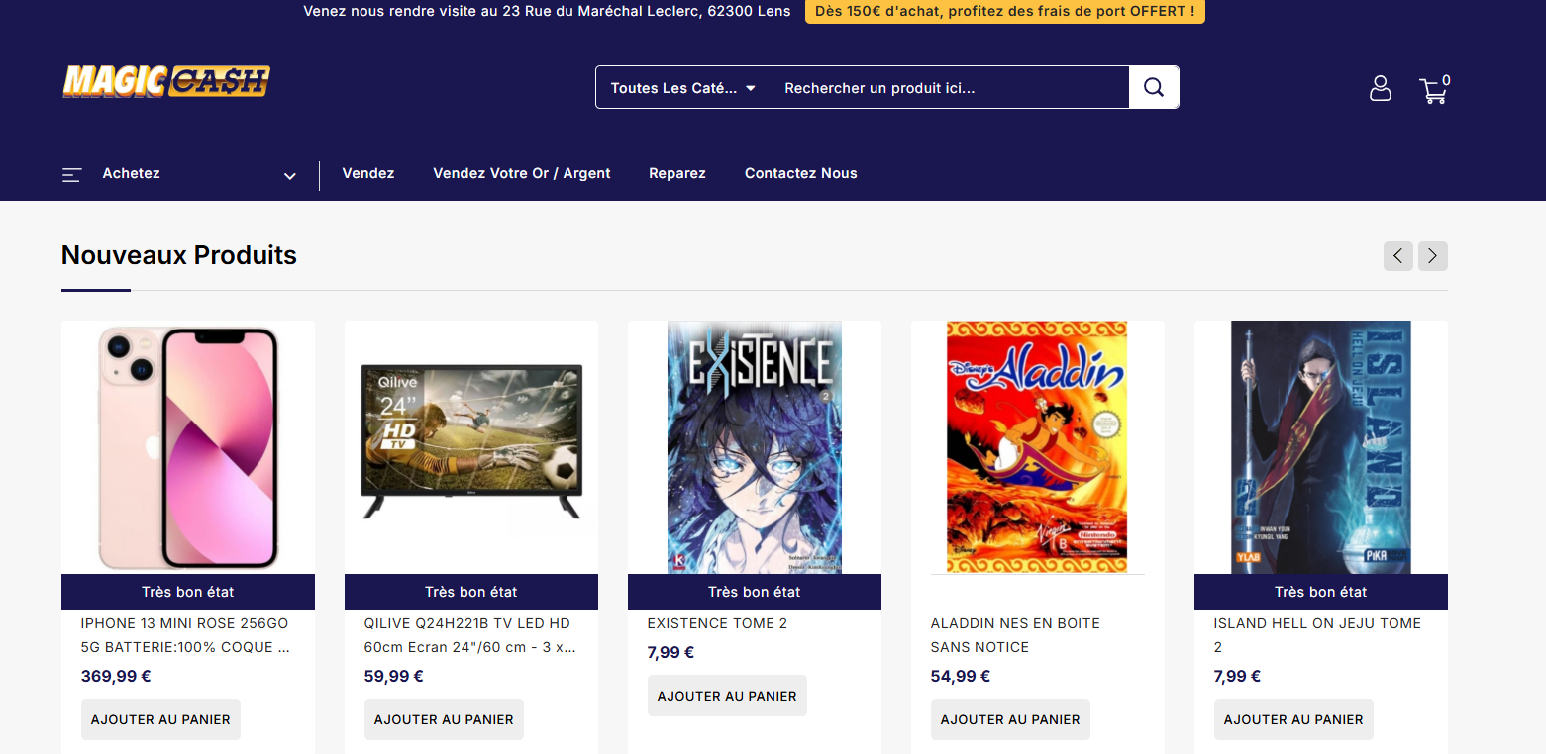Add Existence Tome 2 to cart
The image size is (1546, 754).
click(727, 696)
